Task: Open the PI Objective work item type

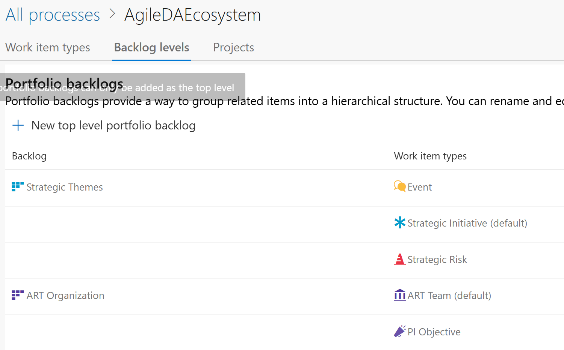Action: tap(434, 332)
